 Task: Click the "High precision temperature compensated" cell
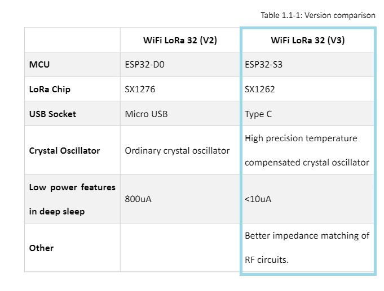pos(307,150)
